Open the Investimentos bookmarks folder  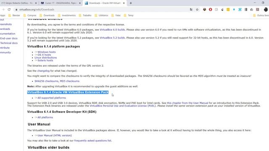tap(67, 16)
